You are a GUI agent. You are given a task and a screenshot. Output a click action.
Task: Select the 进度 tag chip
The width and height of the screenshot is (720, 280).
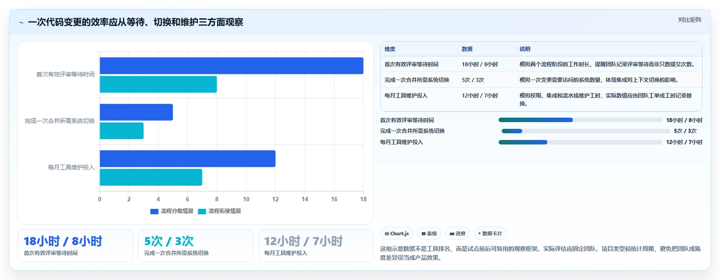pyautogui.click(x=457, y=233)
